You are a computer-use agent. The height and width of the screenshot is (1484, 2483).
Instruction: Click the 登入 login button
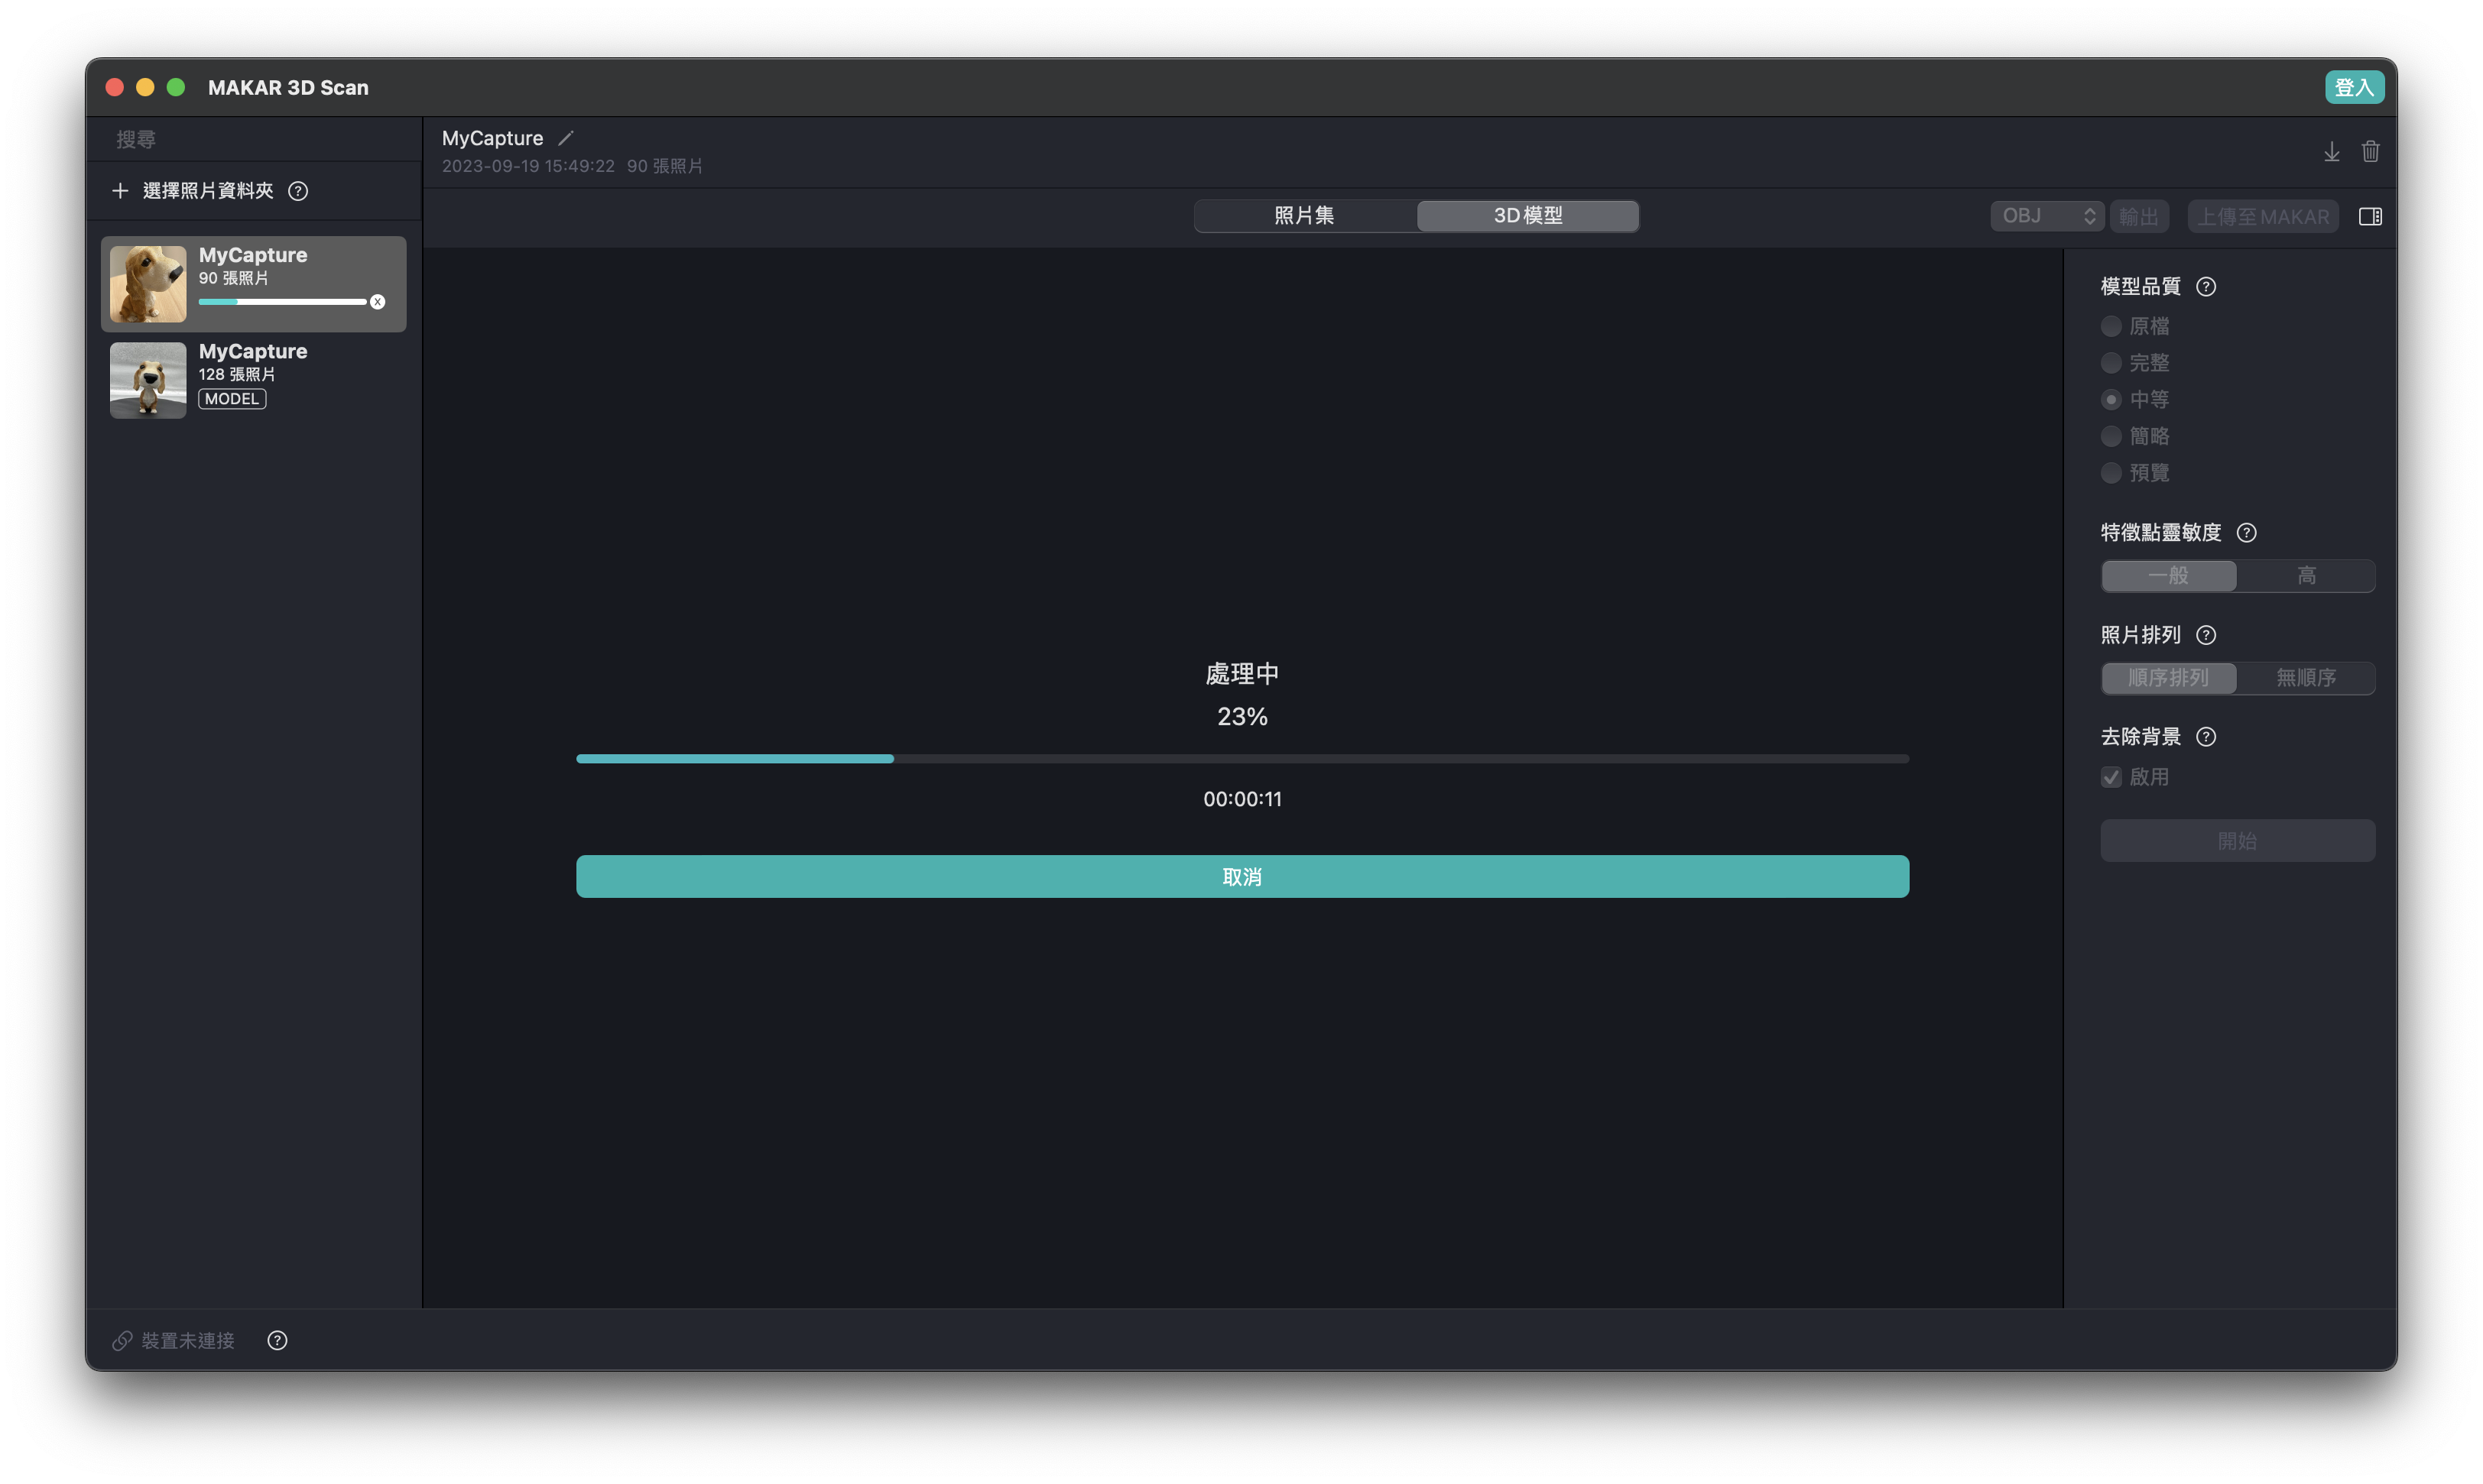2353,88
